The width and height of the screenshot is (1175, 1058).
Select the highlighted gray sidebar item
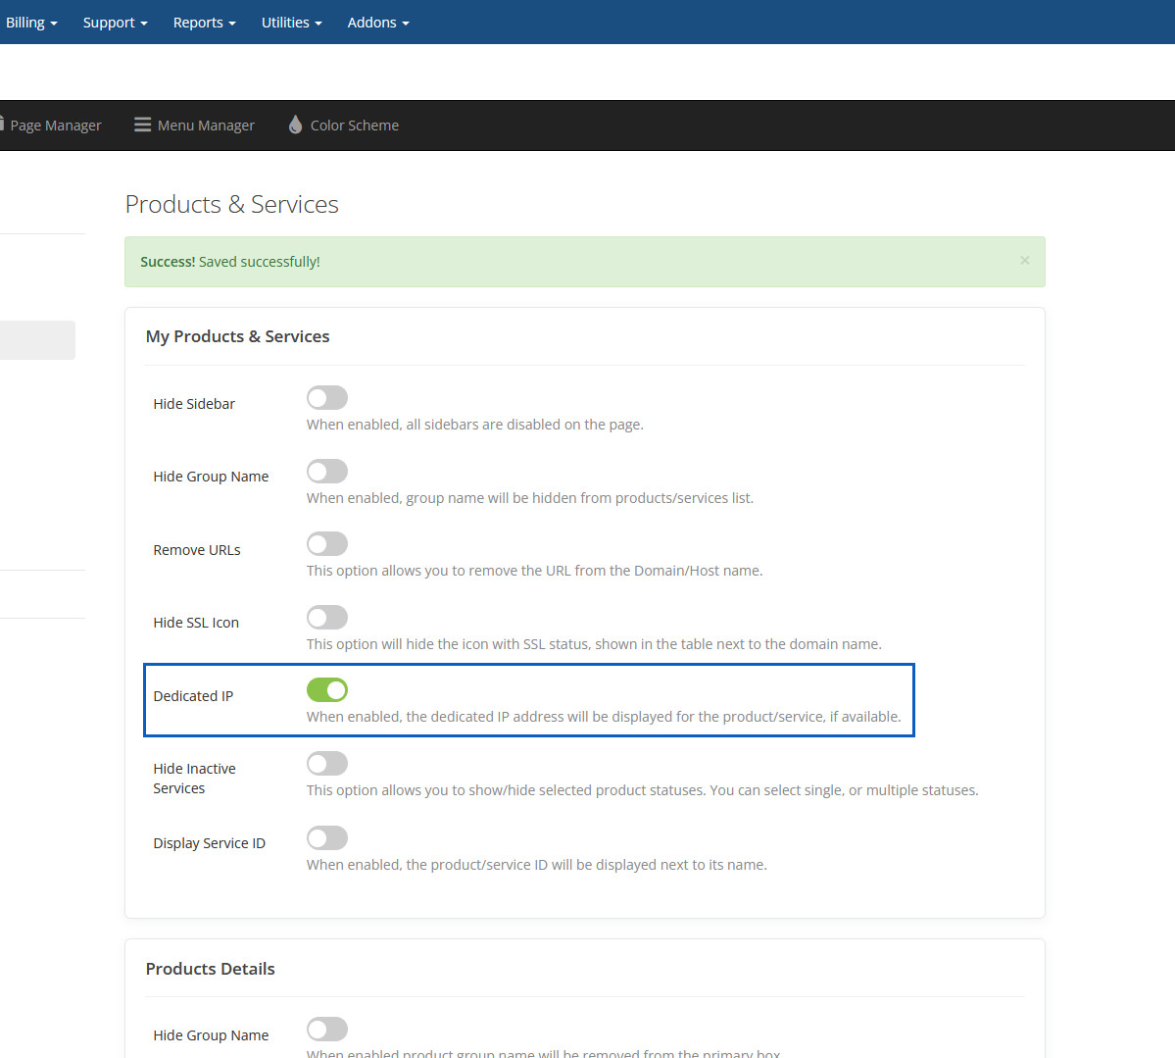pos(37,340)
